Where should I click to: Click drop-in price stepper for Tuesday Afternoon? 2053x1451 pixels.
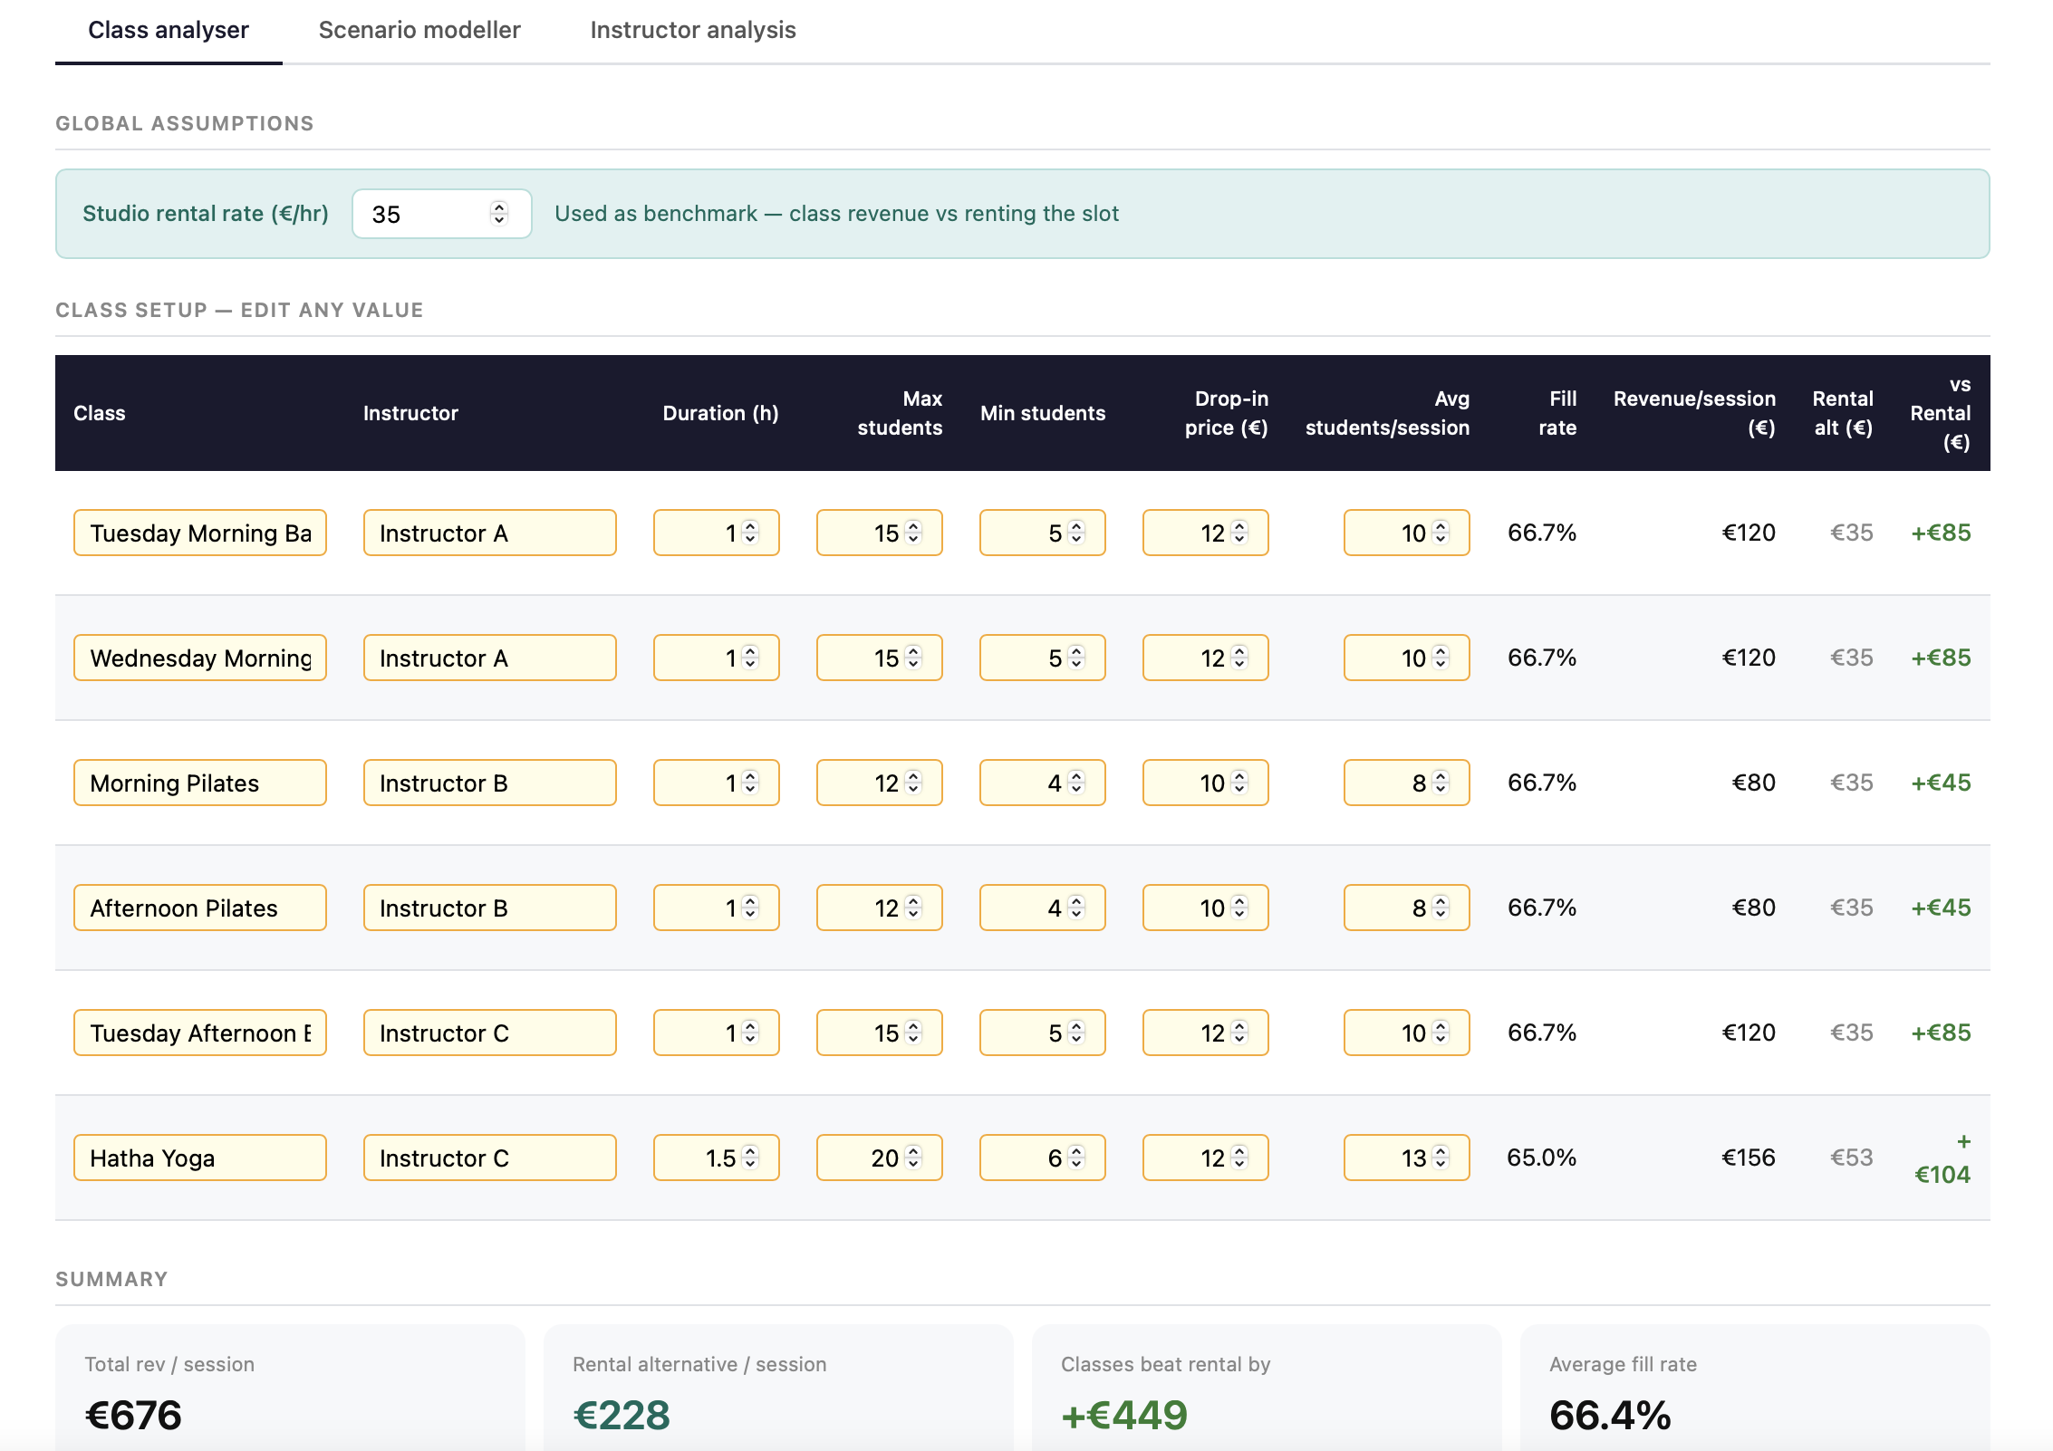pos(1239,1033)
